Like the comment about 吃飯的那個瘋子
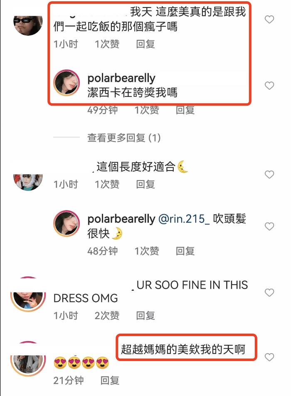This screenshot has width=291, height=396. pyautogui.click(x=269, y=19)
